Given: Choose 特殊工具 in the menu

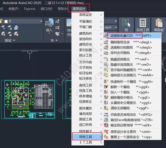Looking at the screenshot, I should tap(86, 91).
